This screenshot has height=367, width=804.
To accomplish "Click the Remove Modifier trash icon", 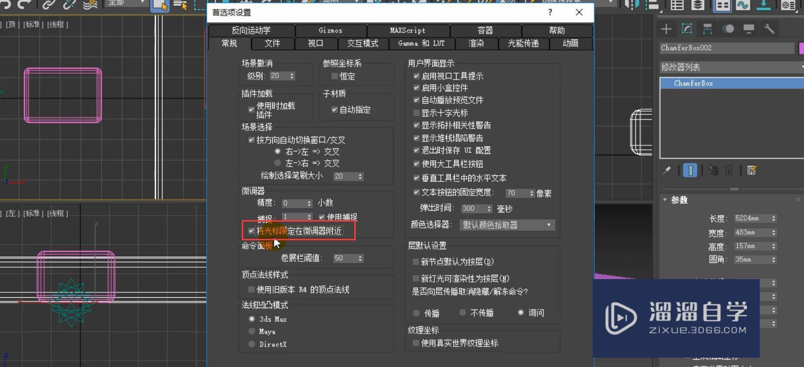I will [x=729, y=170].
